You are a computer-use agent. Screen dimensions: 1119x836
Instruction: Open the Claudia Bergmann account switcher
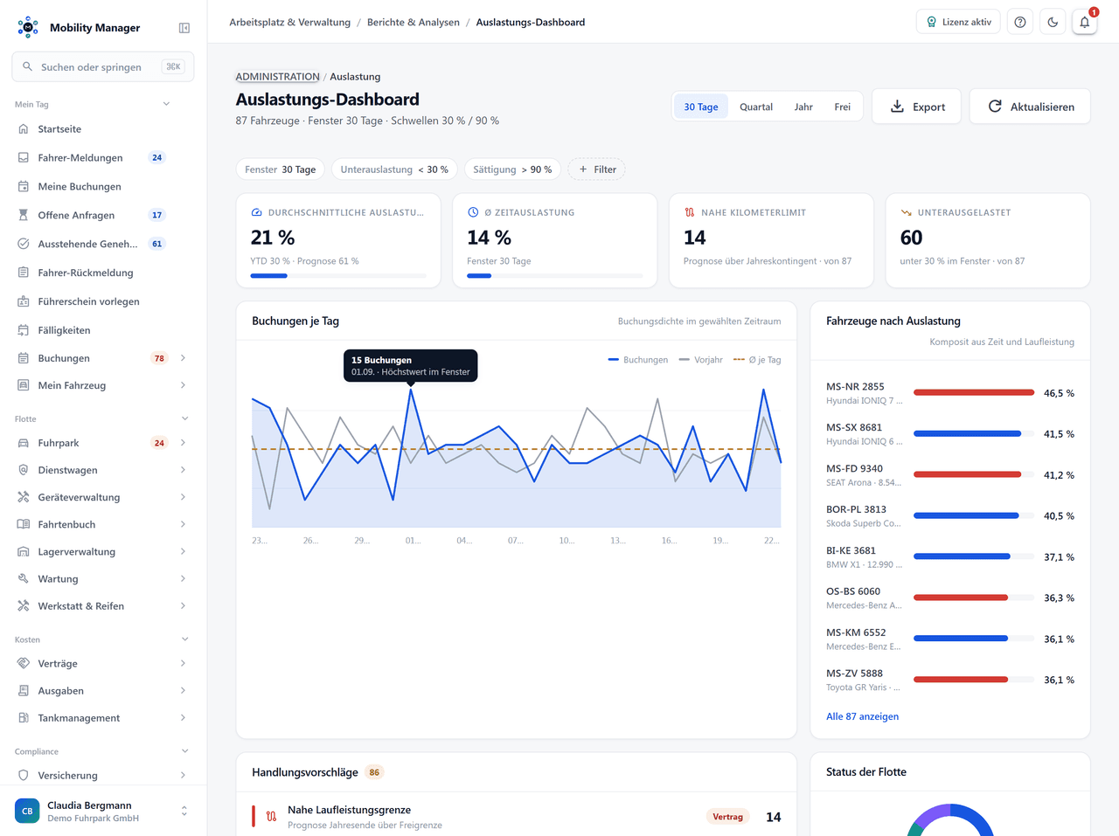[103, 812]
